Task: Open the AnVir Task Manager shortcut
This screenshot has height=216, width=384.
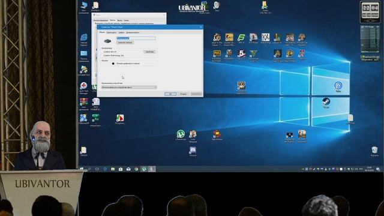Action: (x=84, y=88)
